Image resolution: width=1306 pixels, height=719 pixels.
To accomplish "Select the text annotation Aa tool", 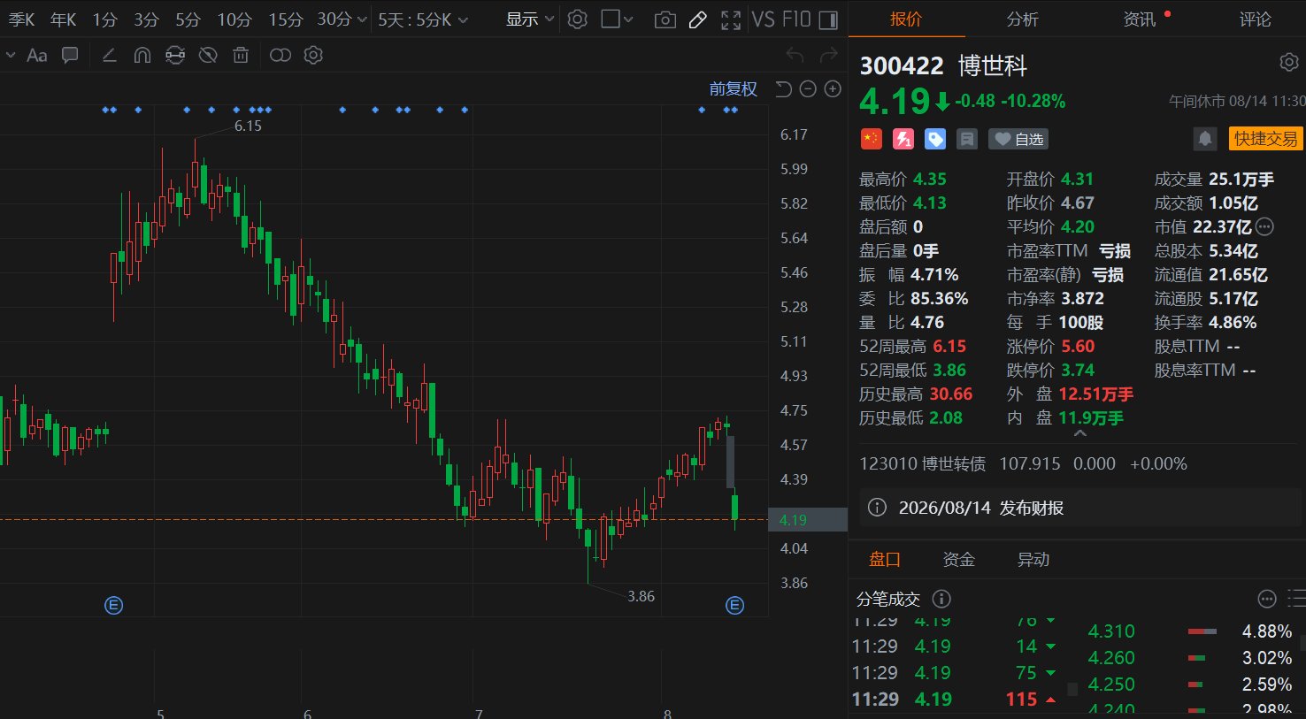I will (37, 56).
